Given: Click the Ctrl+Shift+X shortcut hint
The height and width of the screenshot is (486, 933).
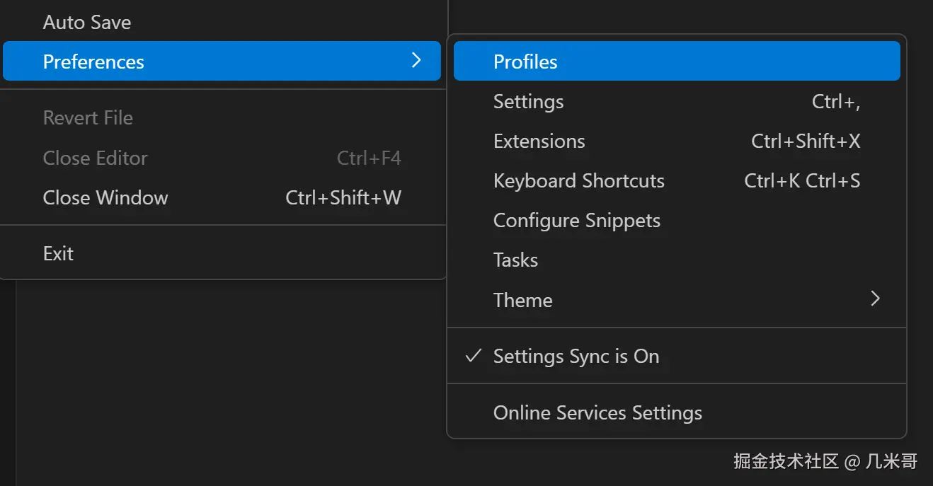Looking at the screenshot, I should click(806, 141).
